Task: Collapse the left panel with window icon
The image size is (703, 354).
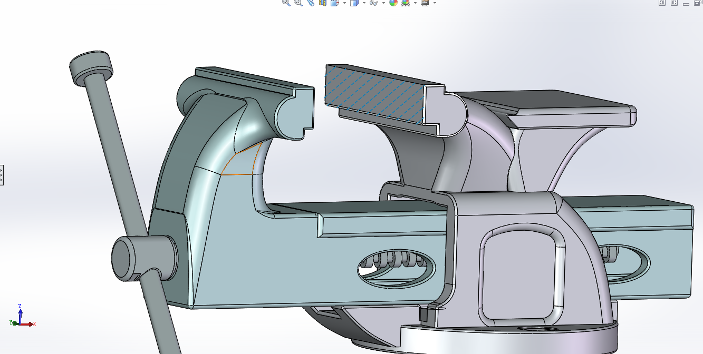Action: pos(662,2)
